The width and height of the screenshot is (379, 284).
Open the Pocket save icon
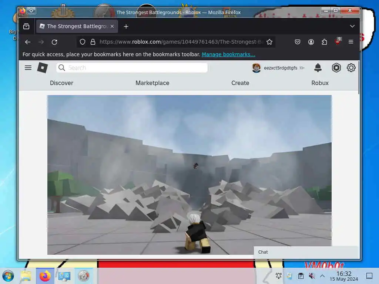[298, 42]
